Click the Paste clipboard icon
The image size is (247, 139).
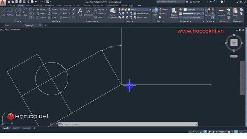(235, 12)
